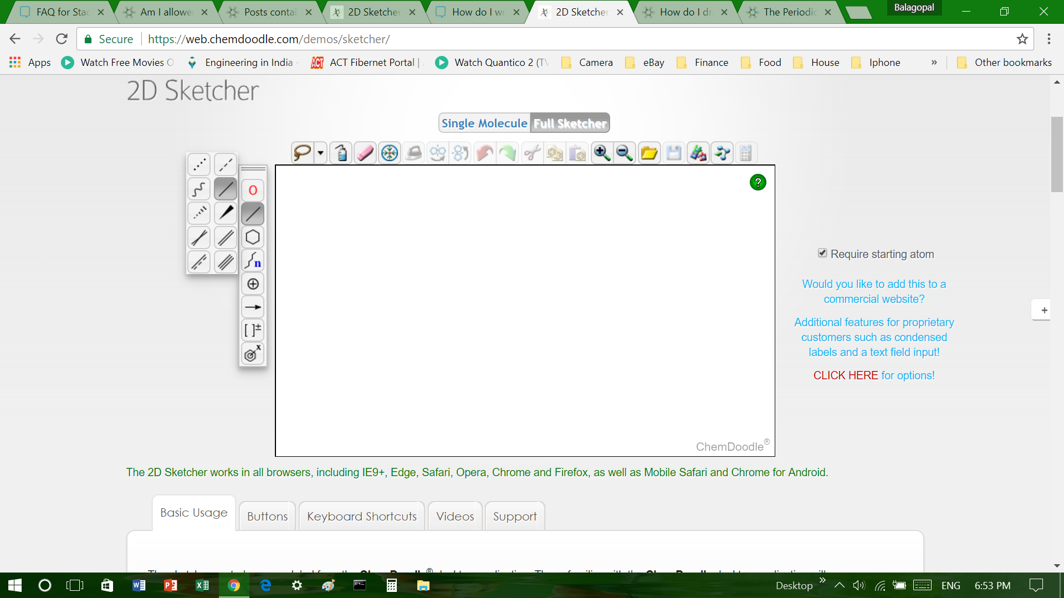Open the Buttons tab
This screenshot has height=598, width=1064.
[x=267, y=516]
